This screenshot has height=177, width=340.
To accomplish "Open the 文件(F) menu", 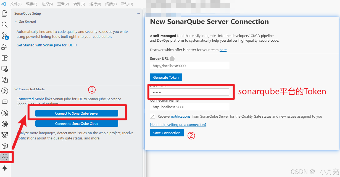I will coord(16,4).
